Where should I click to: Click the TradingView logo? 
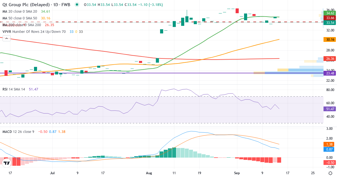[x=7, y=163]
